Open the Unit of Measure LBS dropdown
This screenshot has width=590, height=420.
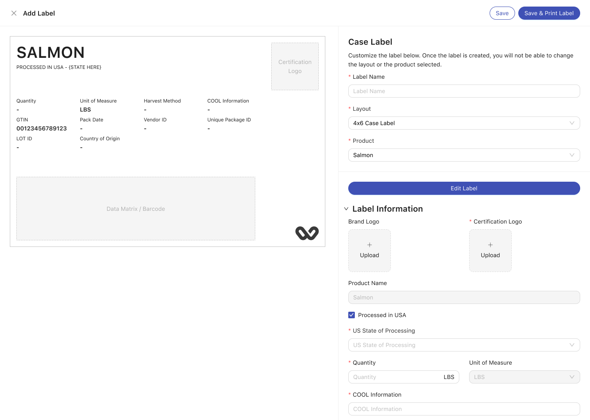click(524, 377)
